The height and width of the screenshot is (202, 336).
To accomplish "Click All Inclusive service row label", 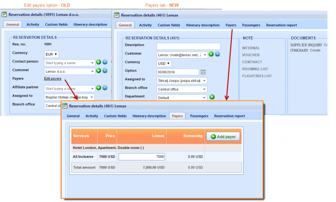I will click(x=83, y=157).
